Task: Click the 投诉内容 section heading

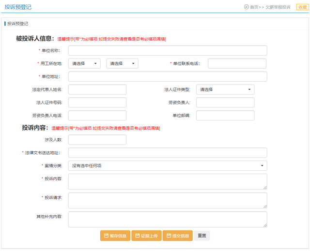Action: click(x=35, y=128)
